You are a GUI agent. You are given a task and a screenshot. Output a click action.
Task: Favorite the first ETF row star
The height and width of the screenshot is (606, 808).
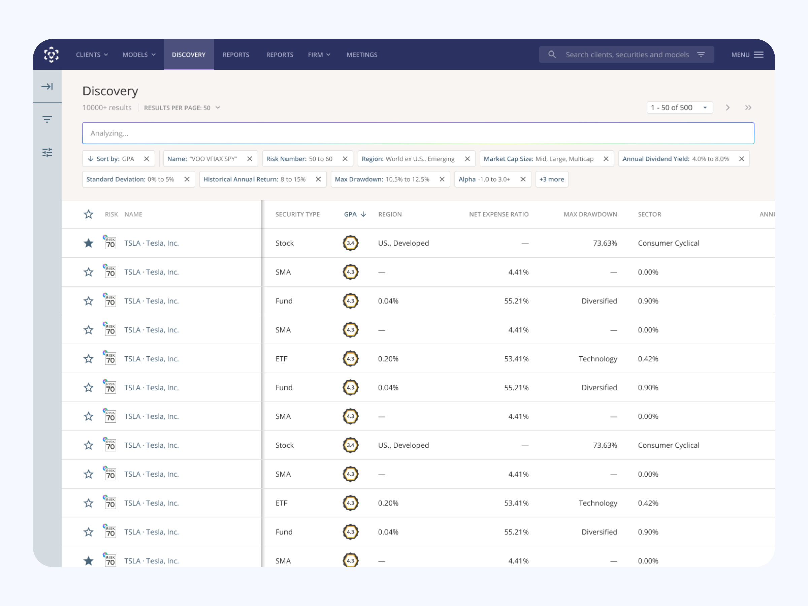tap(89, 359)
